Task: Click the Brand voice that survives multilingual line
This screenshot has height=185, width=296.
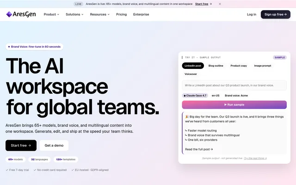Action: tap(212, 135)
